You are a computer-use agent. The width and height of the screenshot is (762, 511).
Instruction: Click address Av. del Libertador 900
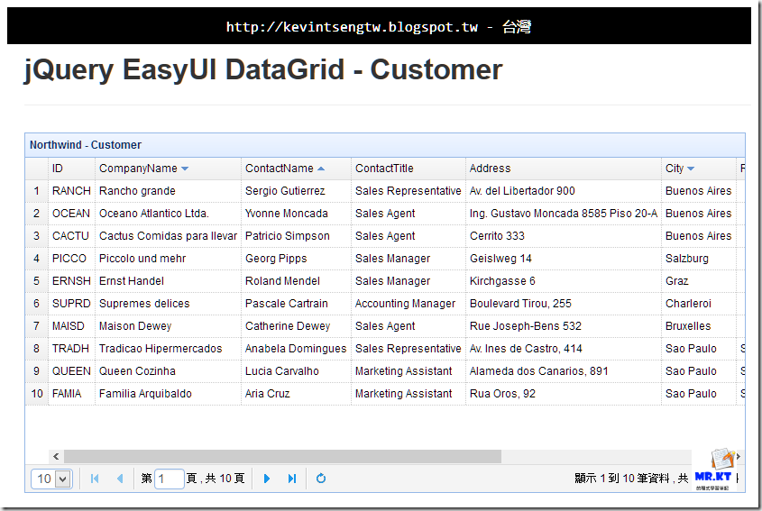pyautogui.click(x=564, y=191)
